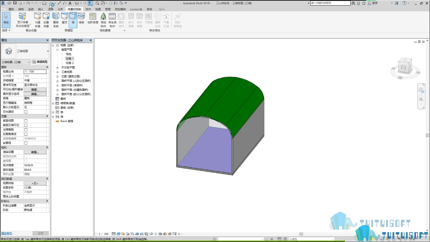Click Print icon in quick access toolbar

click(44, 3)
